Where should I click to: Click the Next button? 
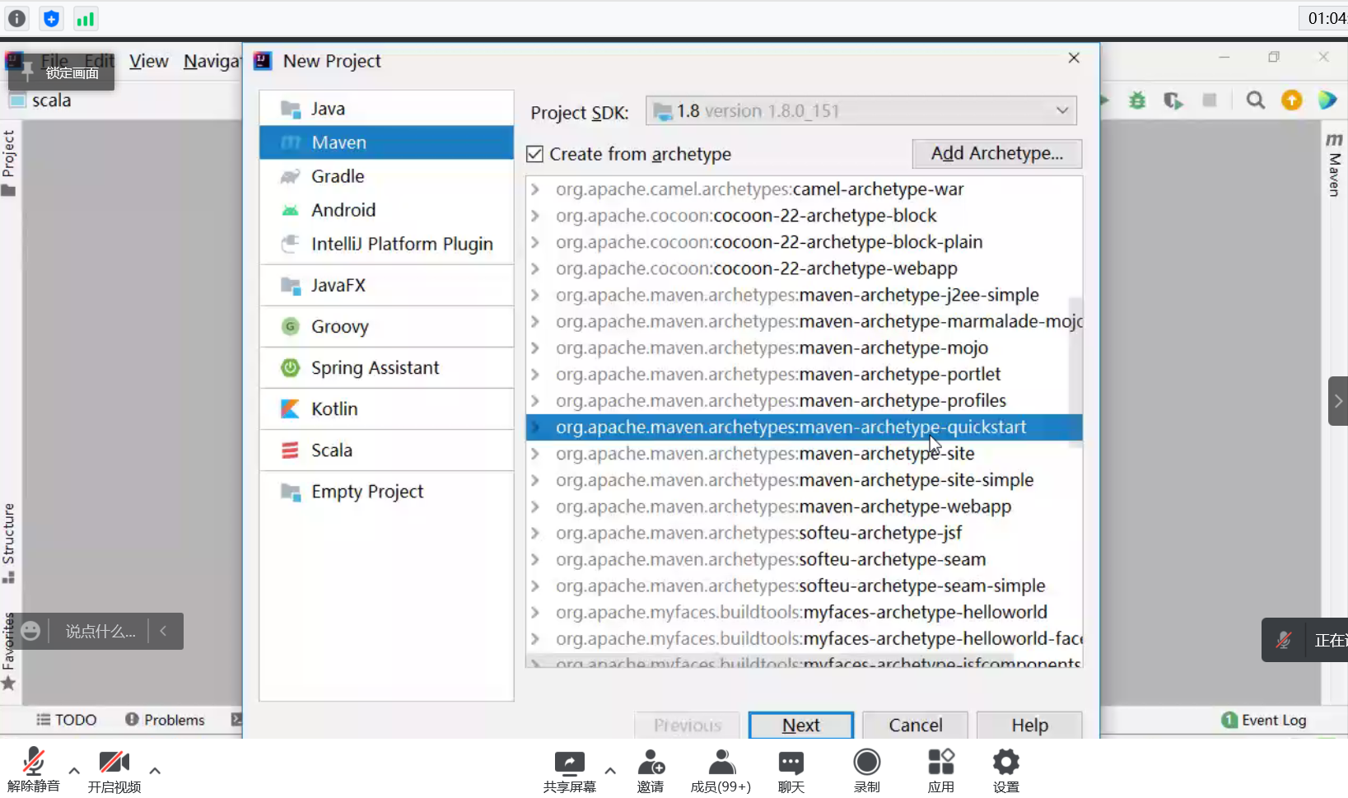(x=801, y=725)
